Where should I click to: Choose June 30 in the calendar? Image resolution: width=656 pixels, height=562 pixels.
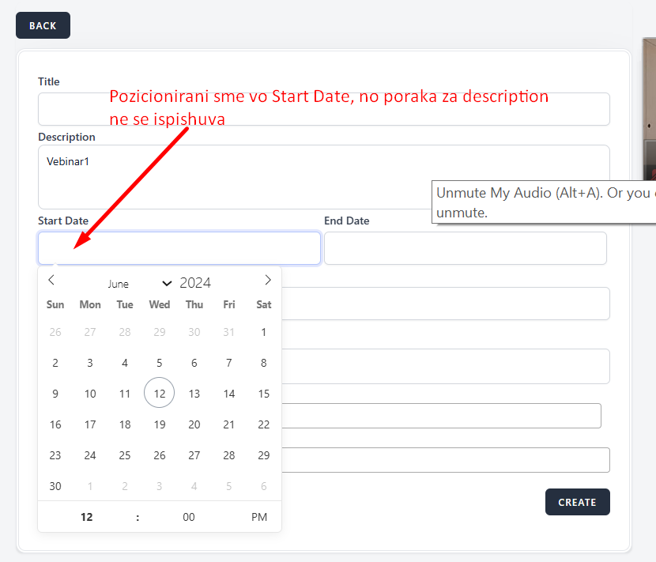coord(55,486)
